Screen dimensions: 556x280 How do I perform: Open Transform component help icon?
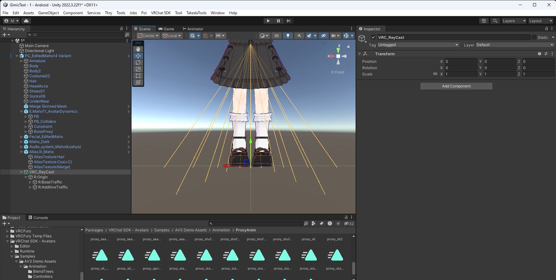click(539, 54)
